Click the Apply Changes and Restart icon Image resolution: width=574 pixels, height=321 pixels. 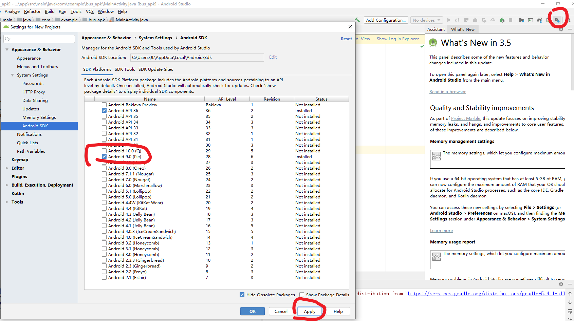(x=458, y=20)
